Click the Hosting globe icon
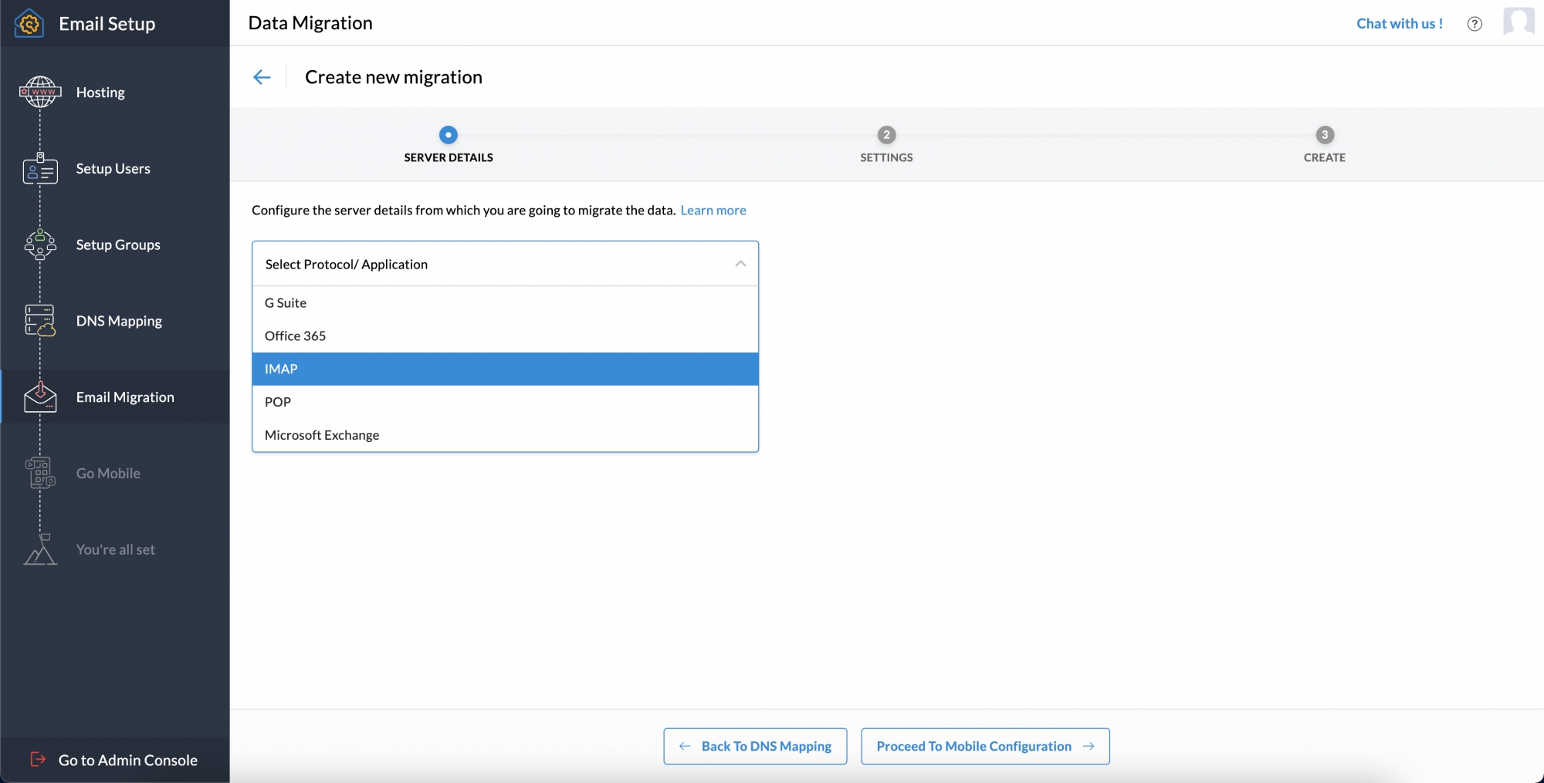 (39, 91)
